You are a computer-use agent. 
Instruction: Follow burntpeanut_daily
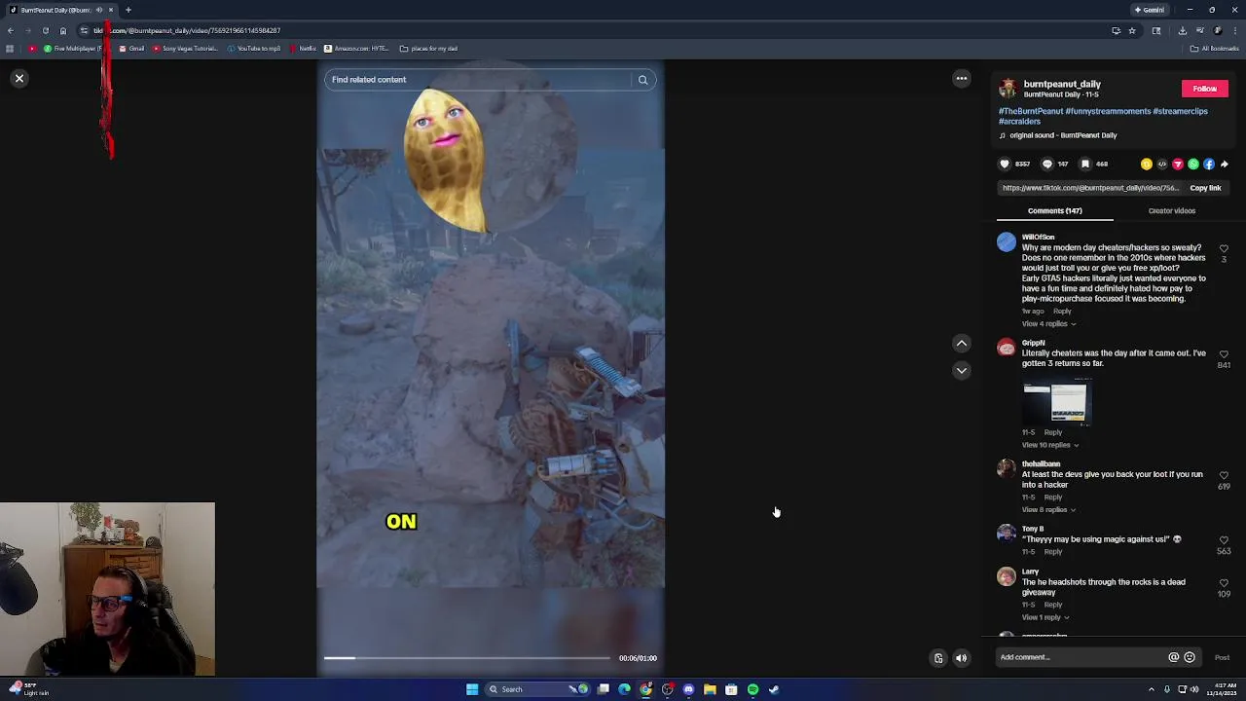point(1204,89)
